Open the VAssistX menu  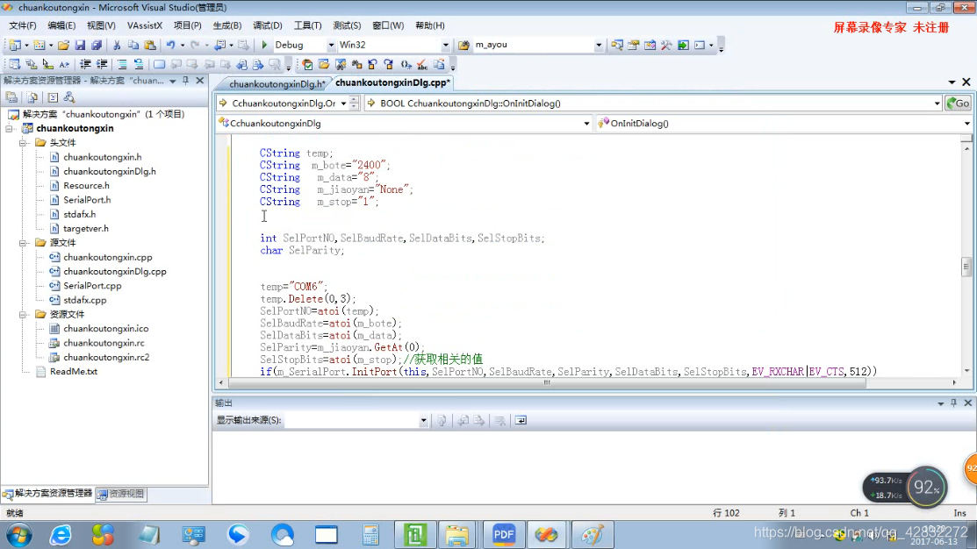(145, 25)
